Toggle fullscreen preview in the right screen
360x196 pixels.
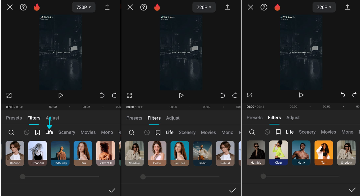tap(250, 95)
